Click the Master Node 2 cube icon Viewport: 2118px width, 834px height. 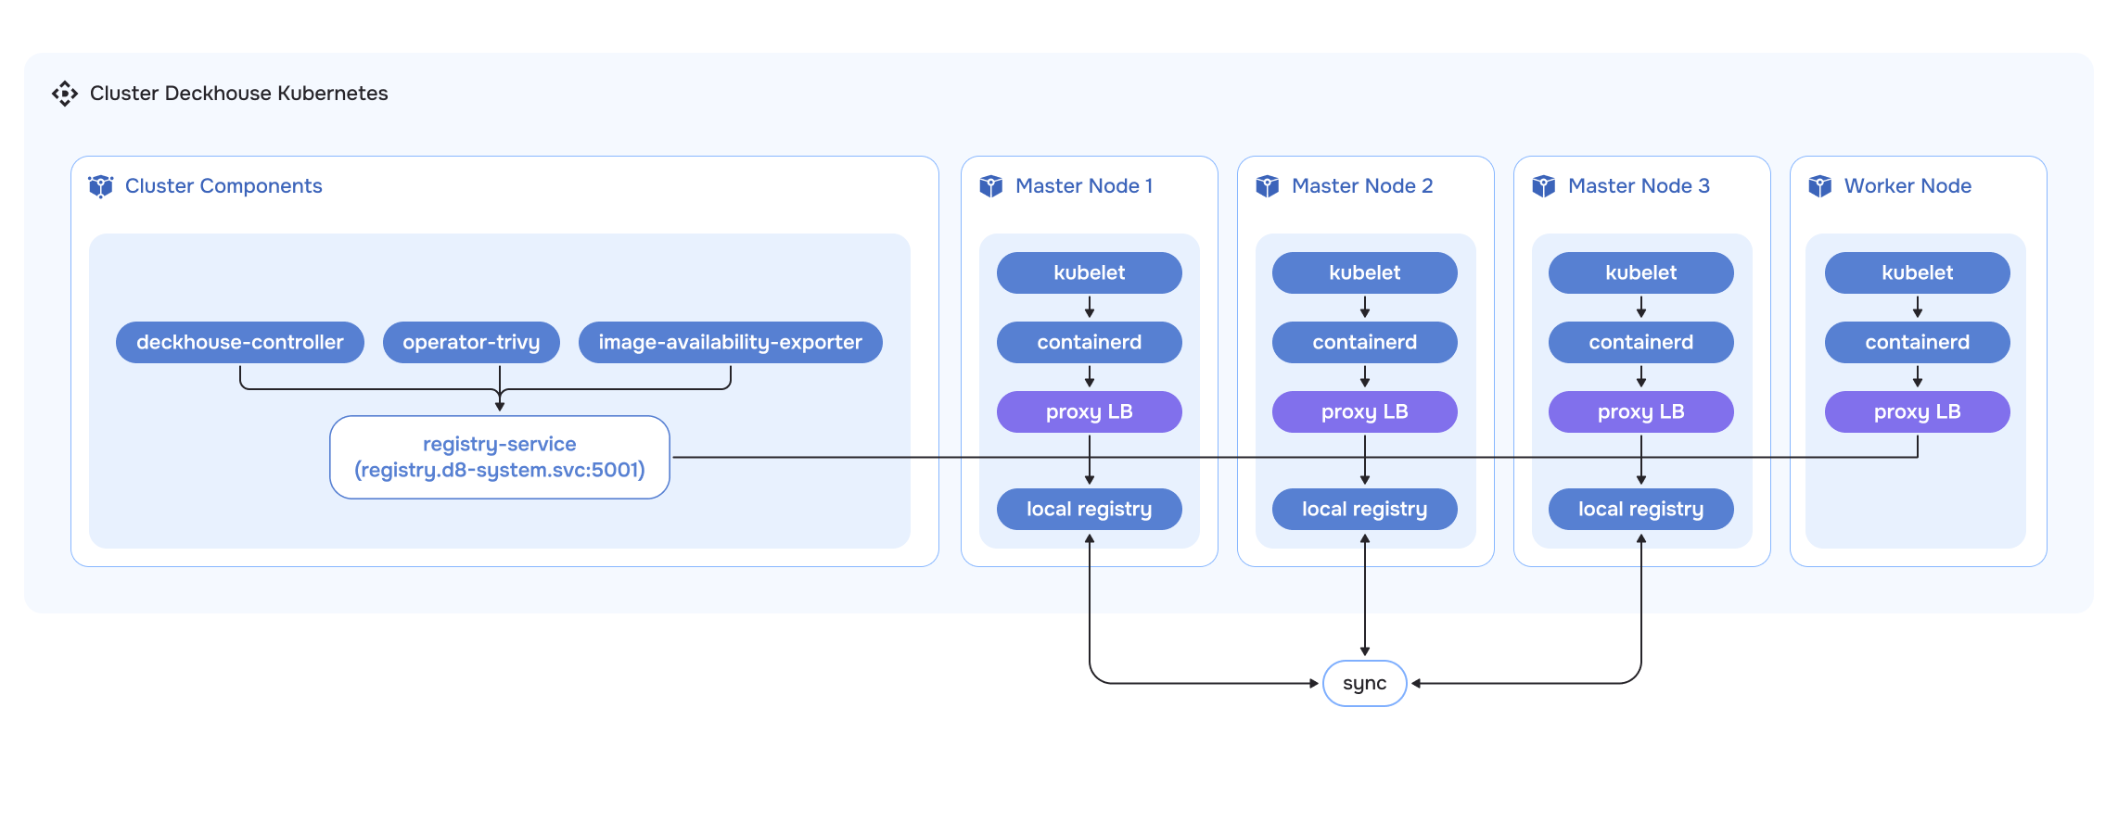click(x=1267, y=186)
